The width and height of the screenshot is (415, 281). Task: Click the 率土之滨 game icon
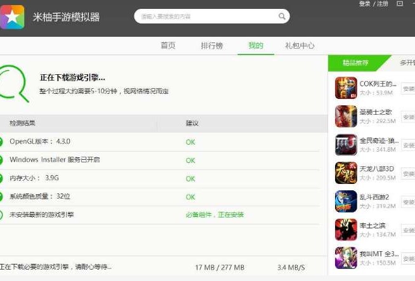pyautogui.click(x=346, y=230)
